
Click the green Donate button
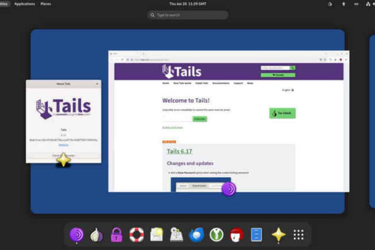click(278, 75)
